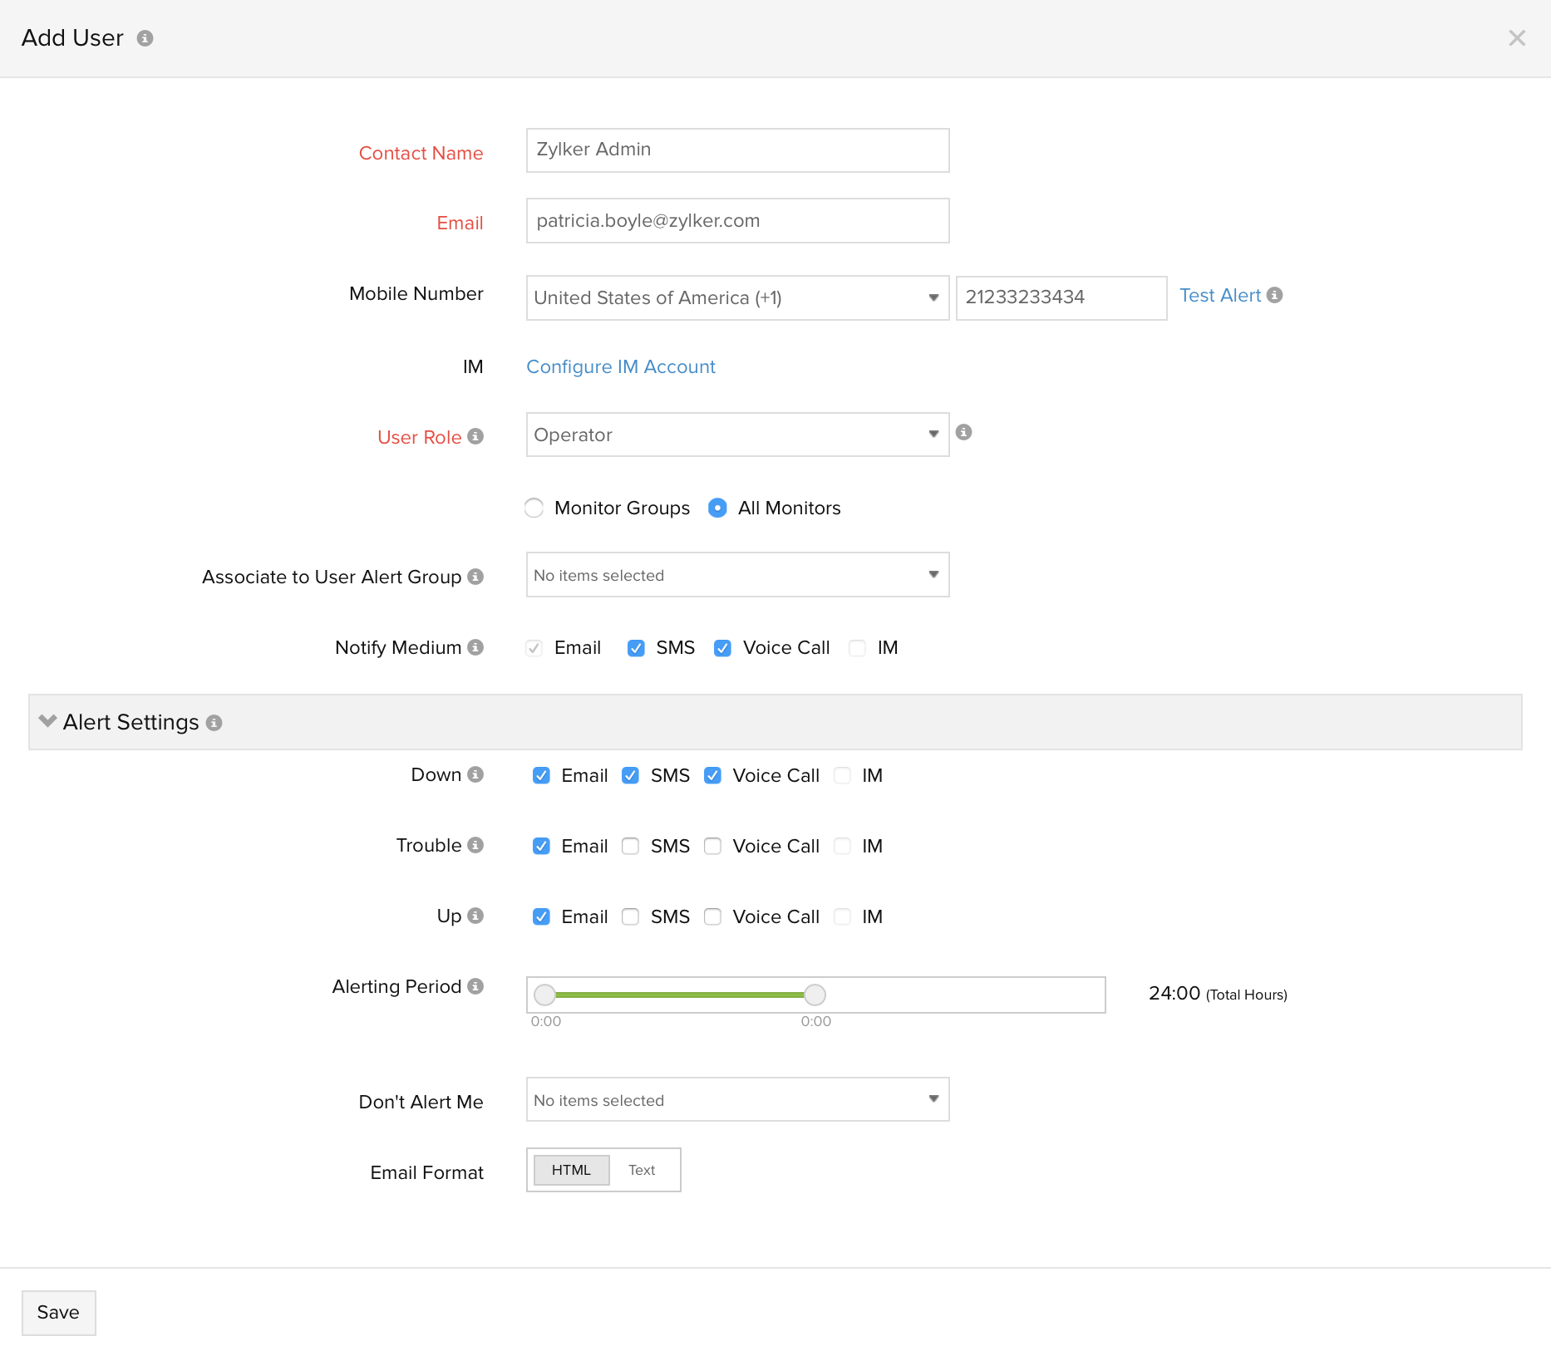Toggle Email checkbox in Notify Medium
This screenshot has width=1551, height=1346.
tap(534, 648)
